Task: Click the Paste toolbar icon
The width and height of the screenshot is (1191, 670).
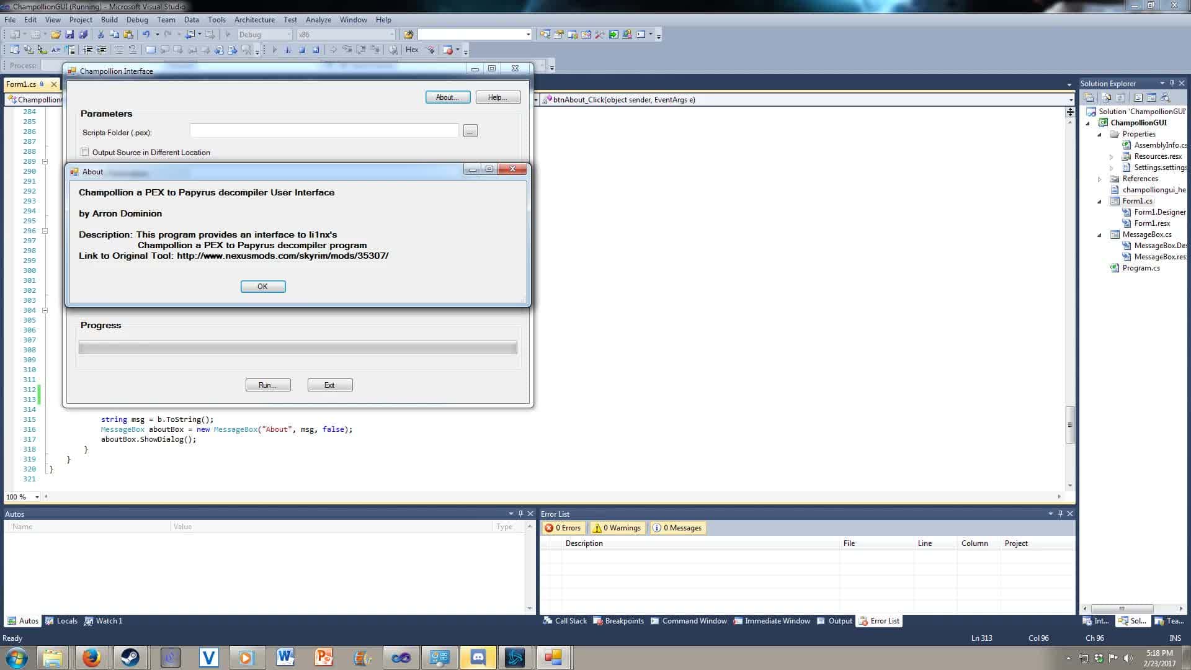Action: 128,35
